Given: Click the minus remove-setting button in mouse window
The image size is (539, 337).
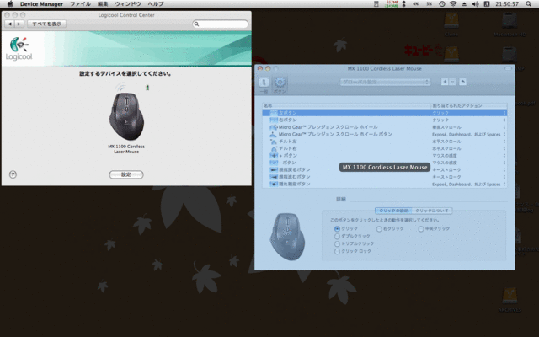Looking at the screenshot, I should tap(452, 82).
